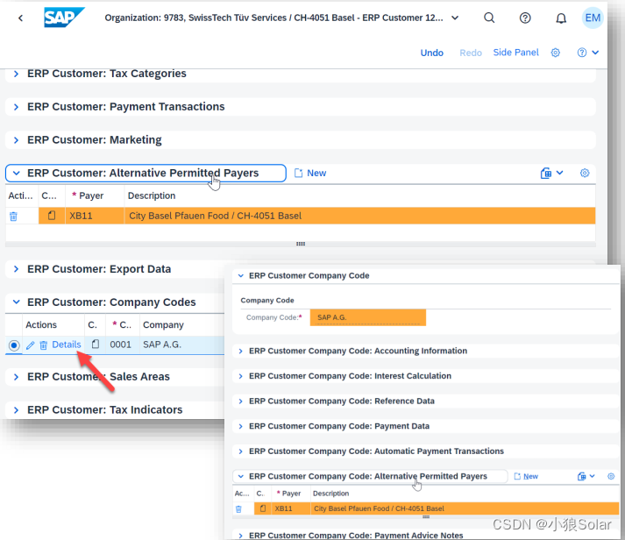Open the Side Panel
The image size is (625, 540).
coord(515,53)
